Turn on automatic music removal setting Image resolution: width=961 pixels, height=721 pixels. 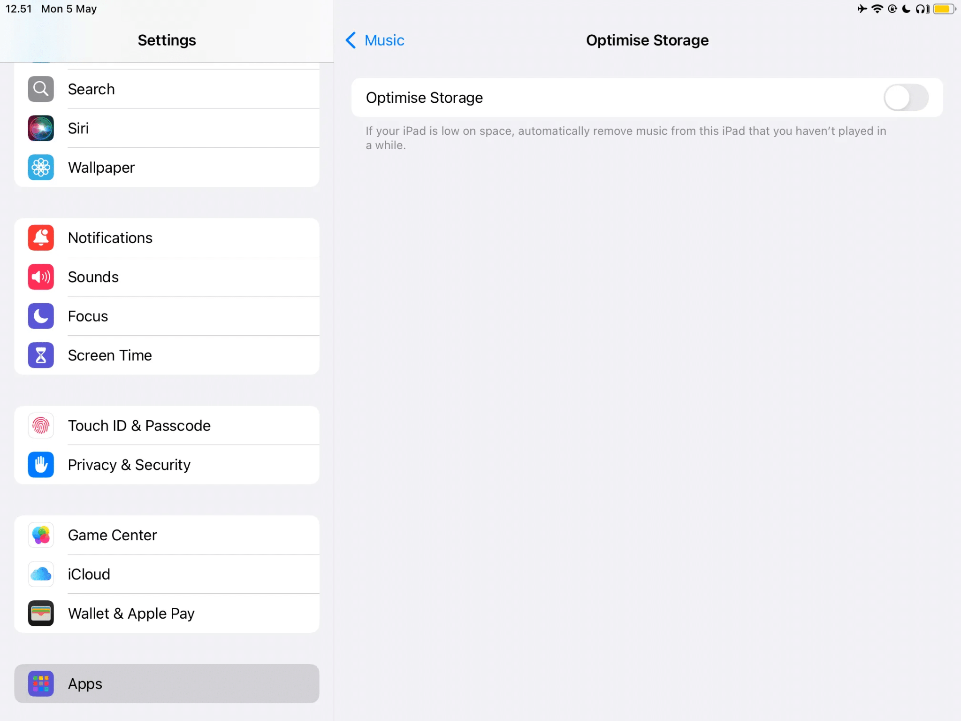pyautogui.click(x=906, y=97)
